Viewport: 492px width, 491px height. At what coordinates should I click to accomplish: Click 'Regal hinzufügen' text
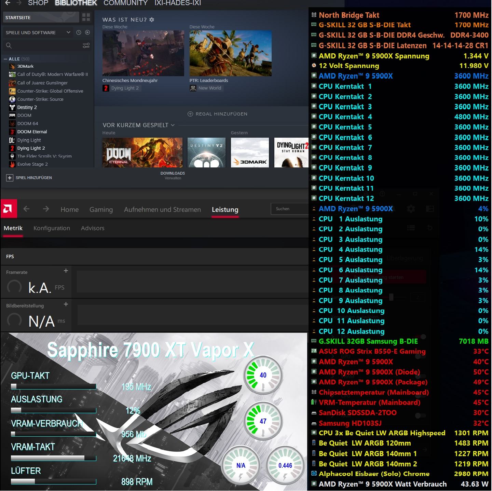click(x=221, y=114)
